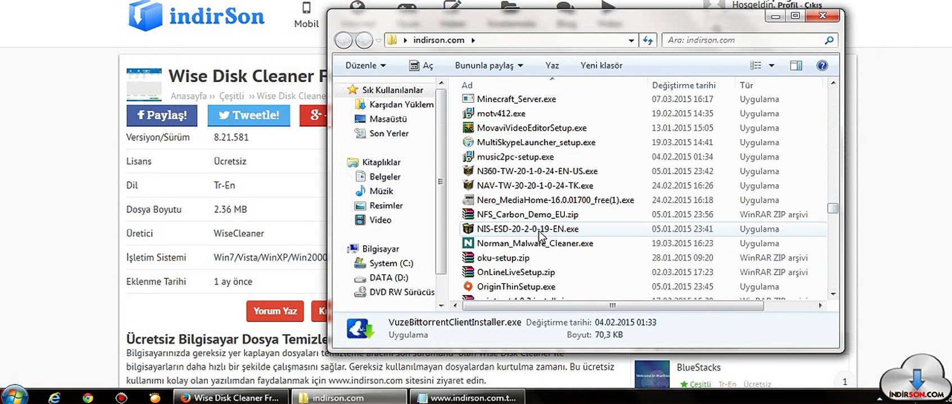Toggle the preview pane icon
952x404 pixels.
click(796, 66)
